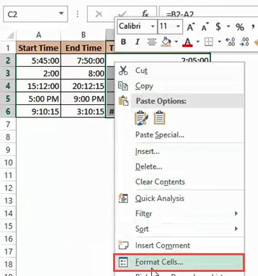Open Format Cells... menu entry
The image size is (258, 276).
(179, 262)
